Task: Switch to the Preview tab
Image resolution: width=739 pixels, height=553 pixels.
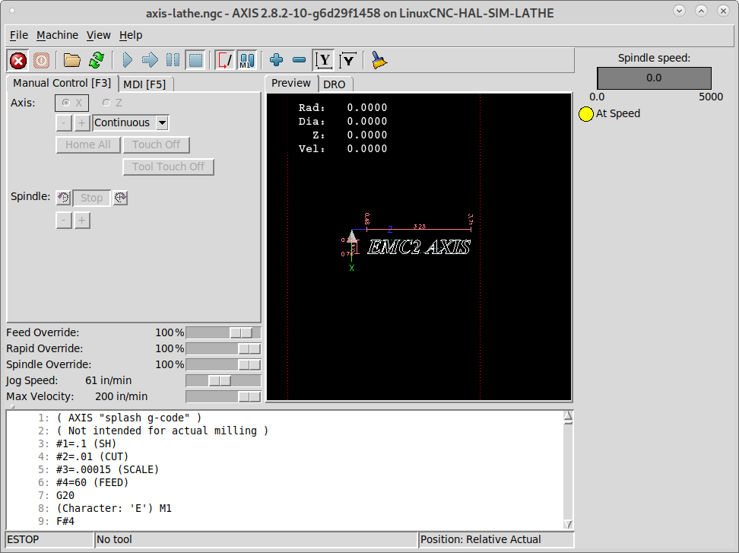Action: pos(291,84)
